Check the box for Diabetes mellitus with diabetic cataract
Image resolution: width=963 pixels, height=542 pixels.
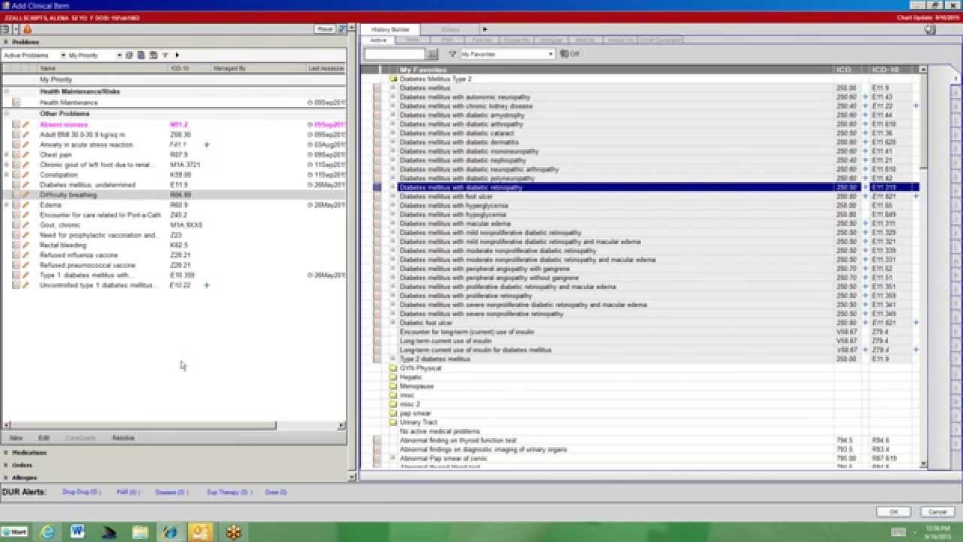click(x=378, y=133)
